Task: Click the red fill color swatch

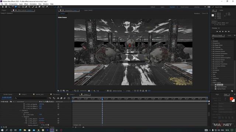Action: coord(232,99)
